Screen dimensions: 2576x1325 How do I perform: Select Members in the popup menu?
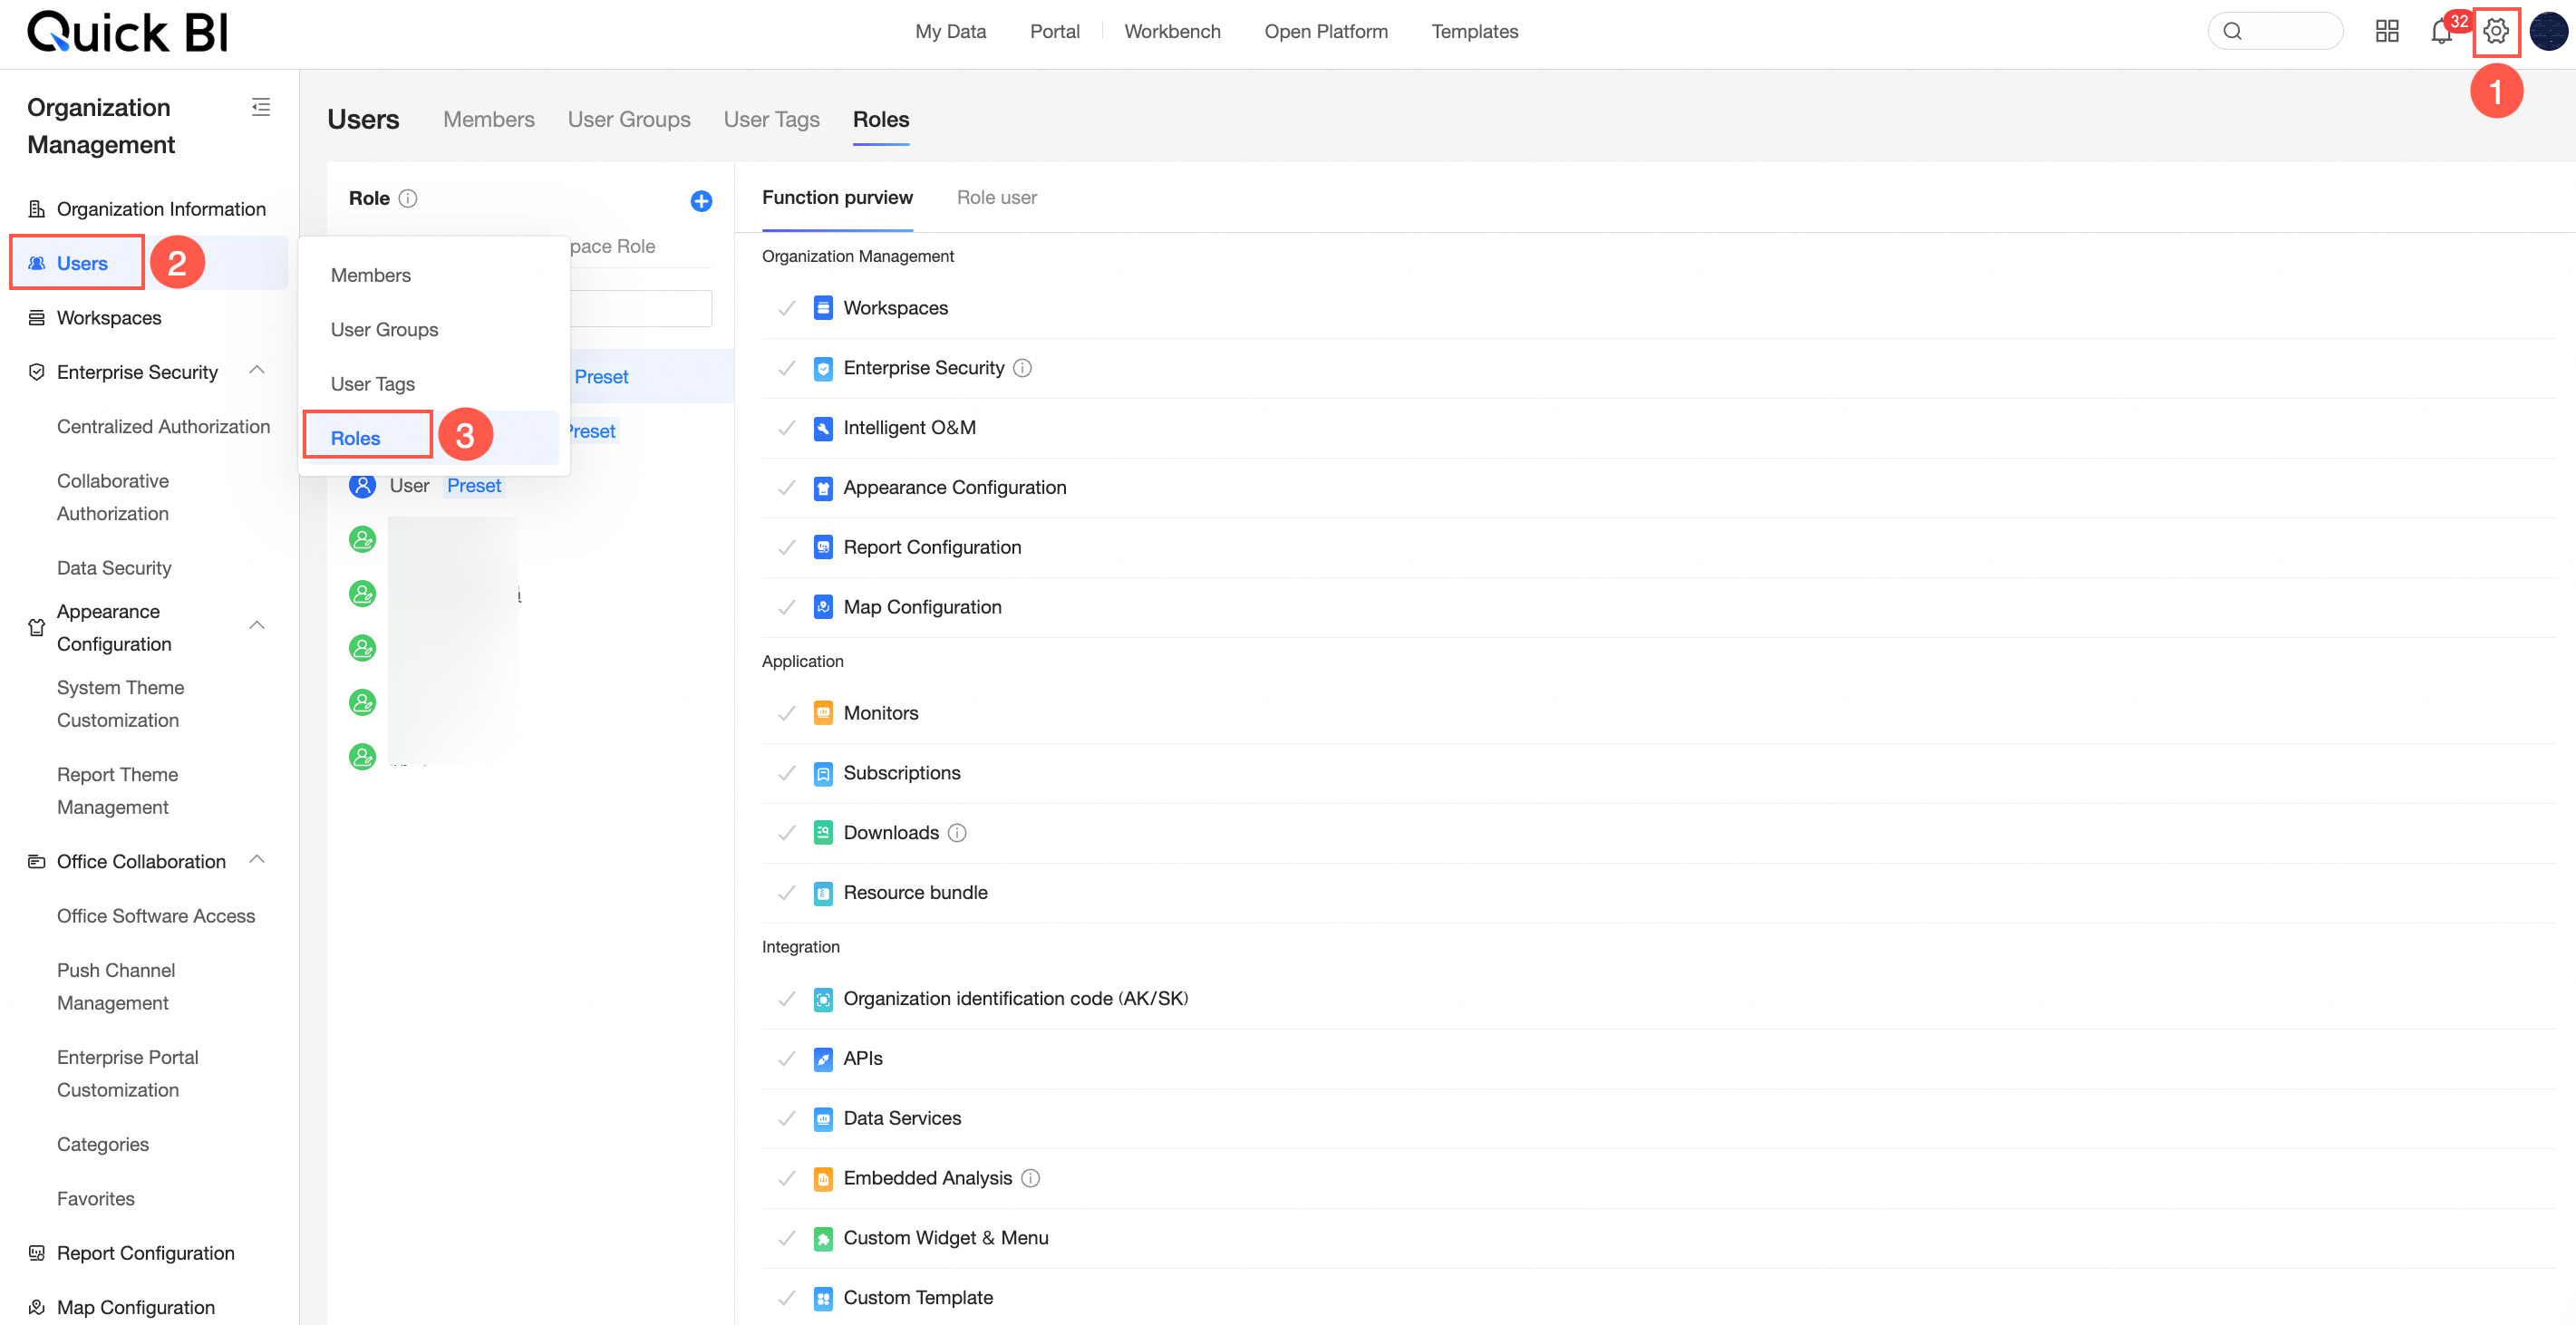370,275
